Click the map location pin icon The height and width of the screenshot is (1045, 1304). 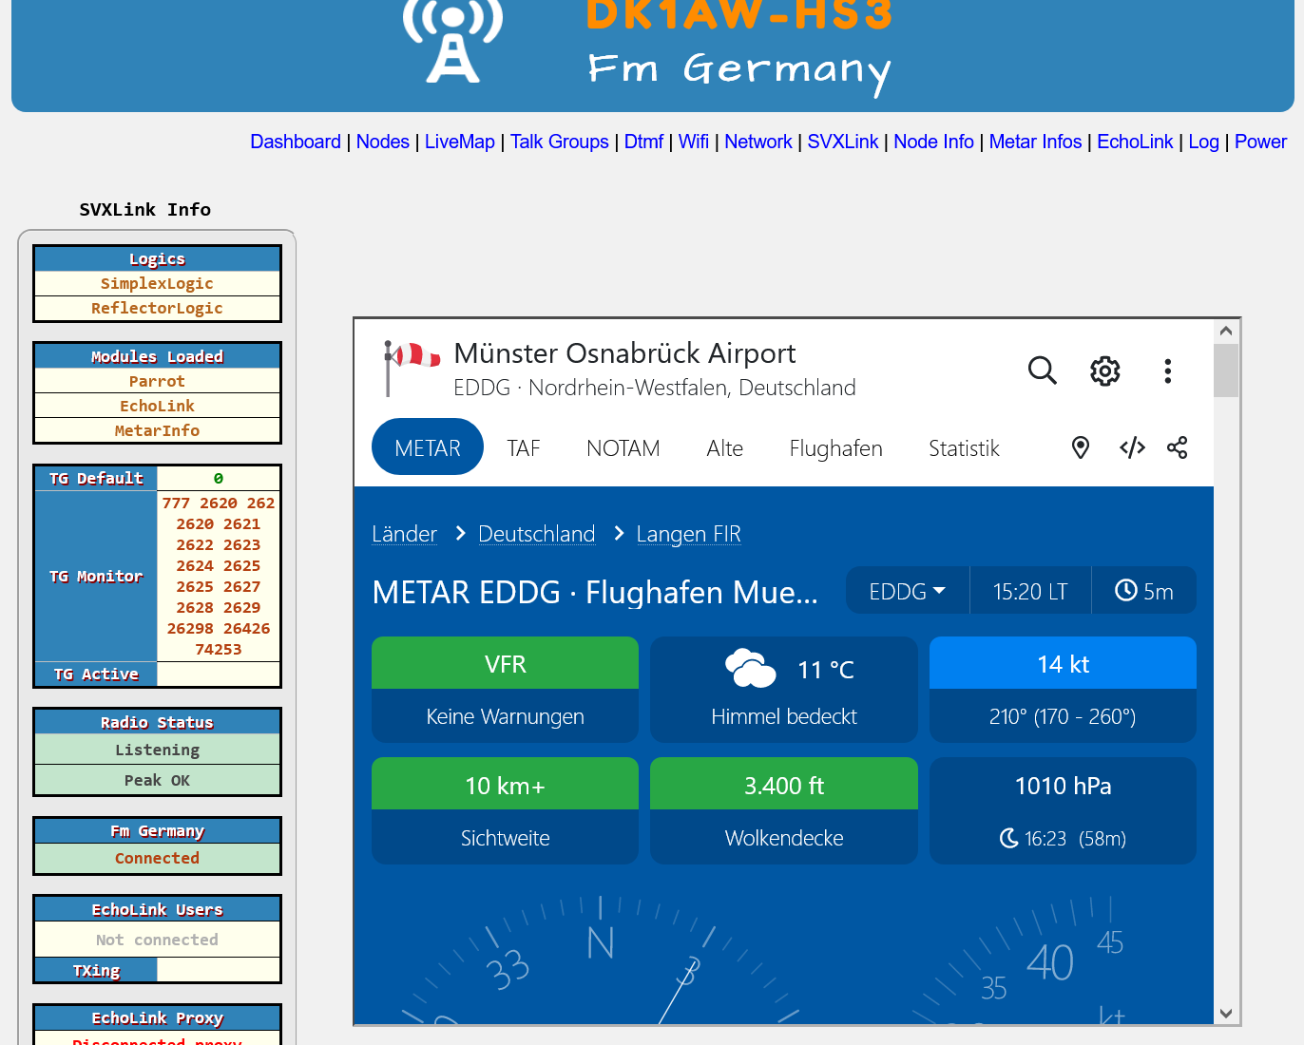pyautogui.click(x=1081, y=447)
